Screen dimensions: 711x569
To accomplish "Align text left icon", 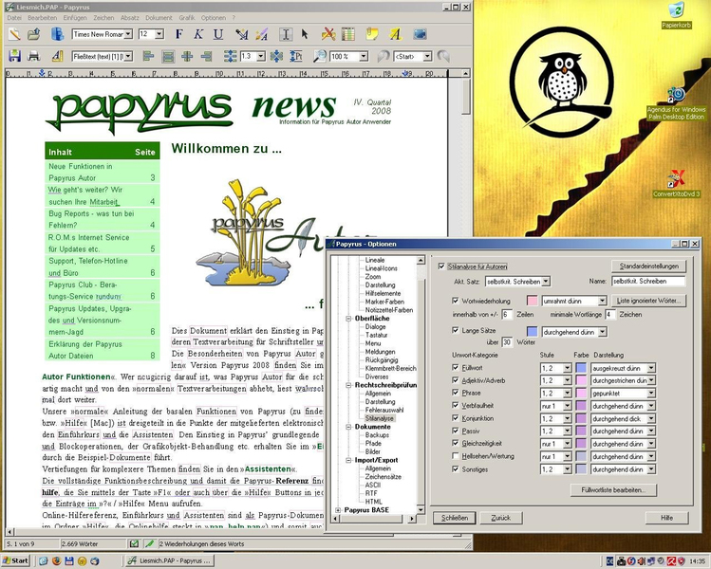I will coord(148,56).
